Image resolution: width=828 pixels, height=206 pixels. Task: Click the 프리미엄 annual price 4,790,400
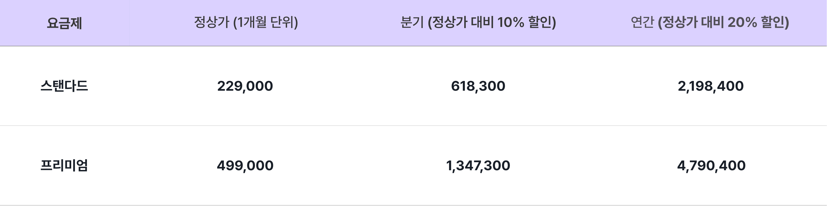point(711,166)
